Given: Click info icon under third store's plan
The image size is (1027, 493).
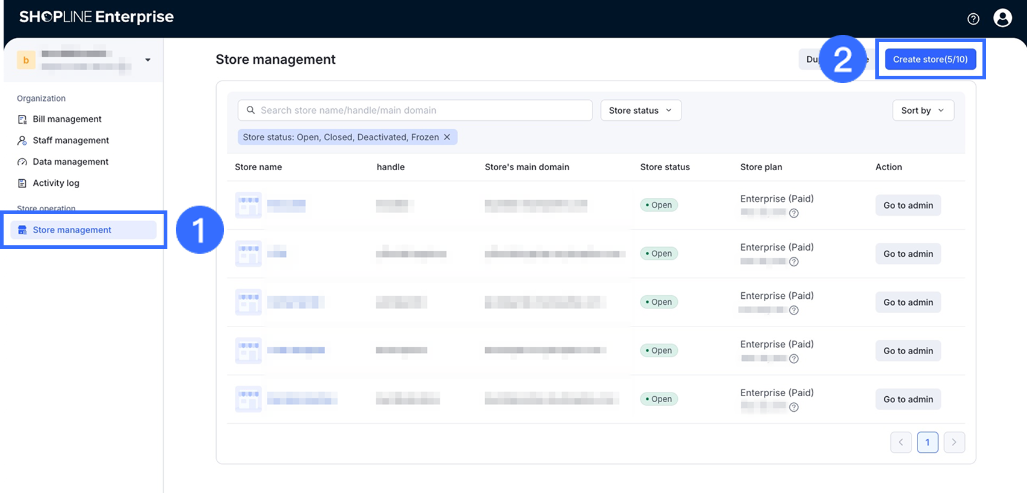Looking at the screenshot, I should pyautogui.click(x=794, y=310).
